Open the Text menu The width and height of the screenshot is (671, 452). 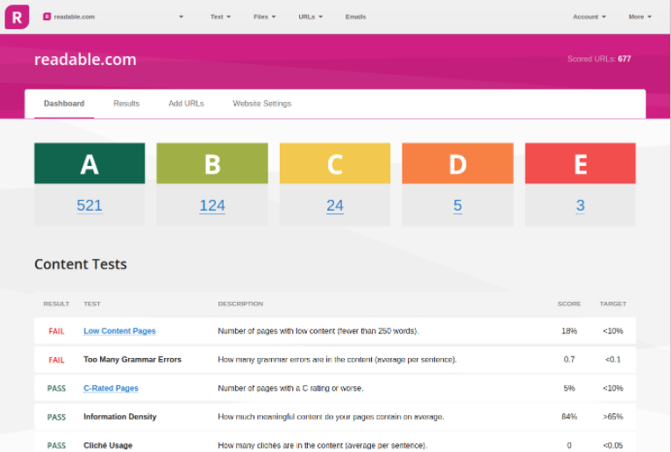coord(220,17)
